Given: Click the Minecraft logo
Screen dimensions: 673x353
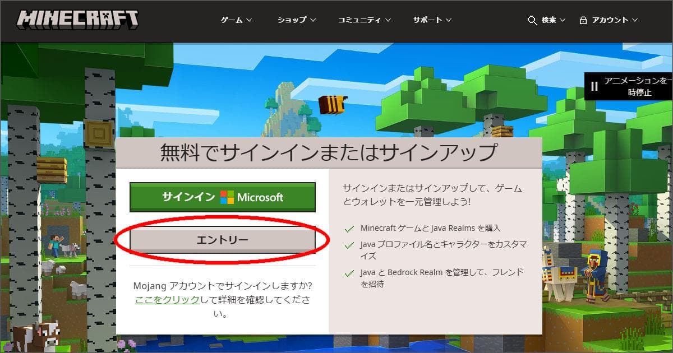Looking at the screenshot, I should click(x=77, y=20).
